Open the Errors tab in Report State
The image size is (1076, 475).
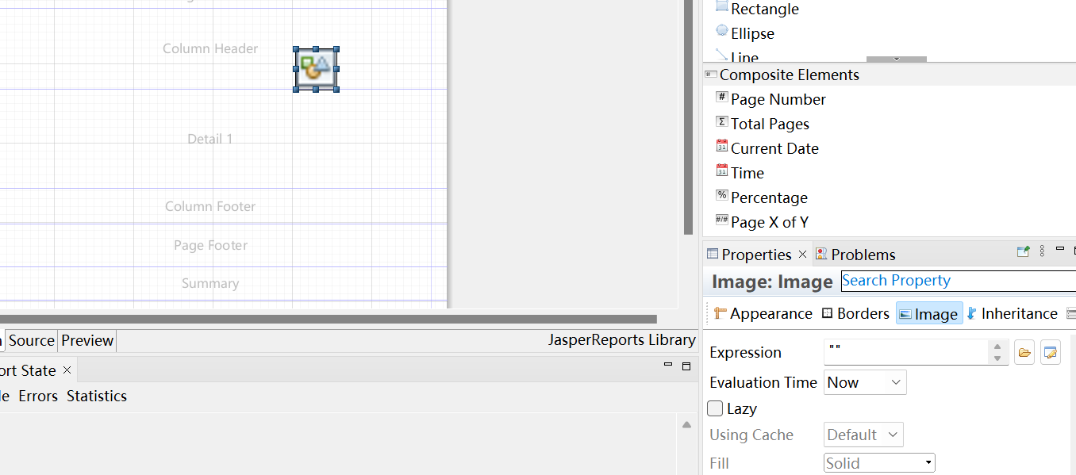click(38, 396)
